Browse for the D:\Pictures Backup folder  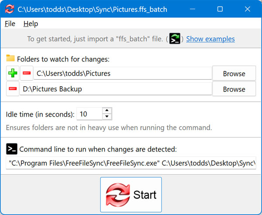click(x=234, y=89)
